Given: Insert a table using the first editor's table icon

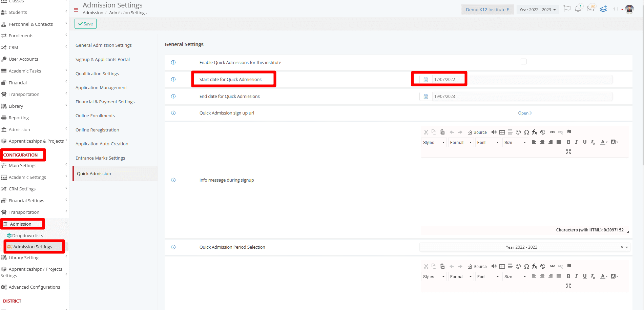Looking at the screenshot, I should [x=502, y=132].
